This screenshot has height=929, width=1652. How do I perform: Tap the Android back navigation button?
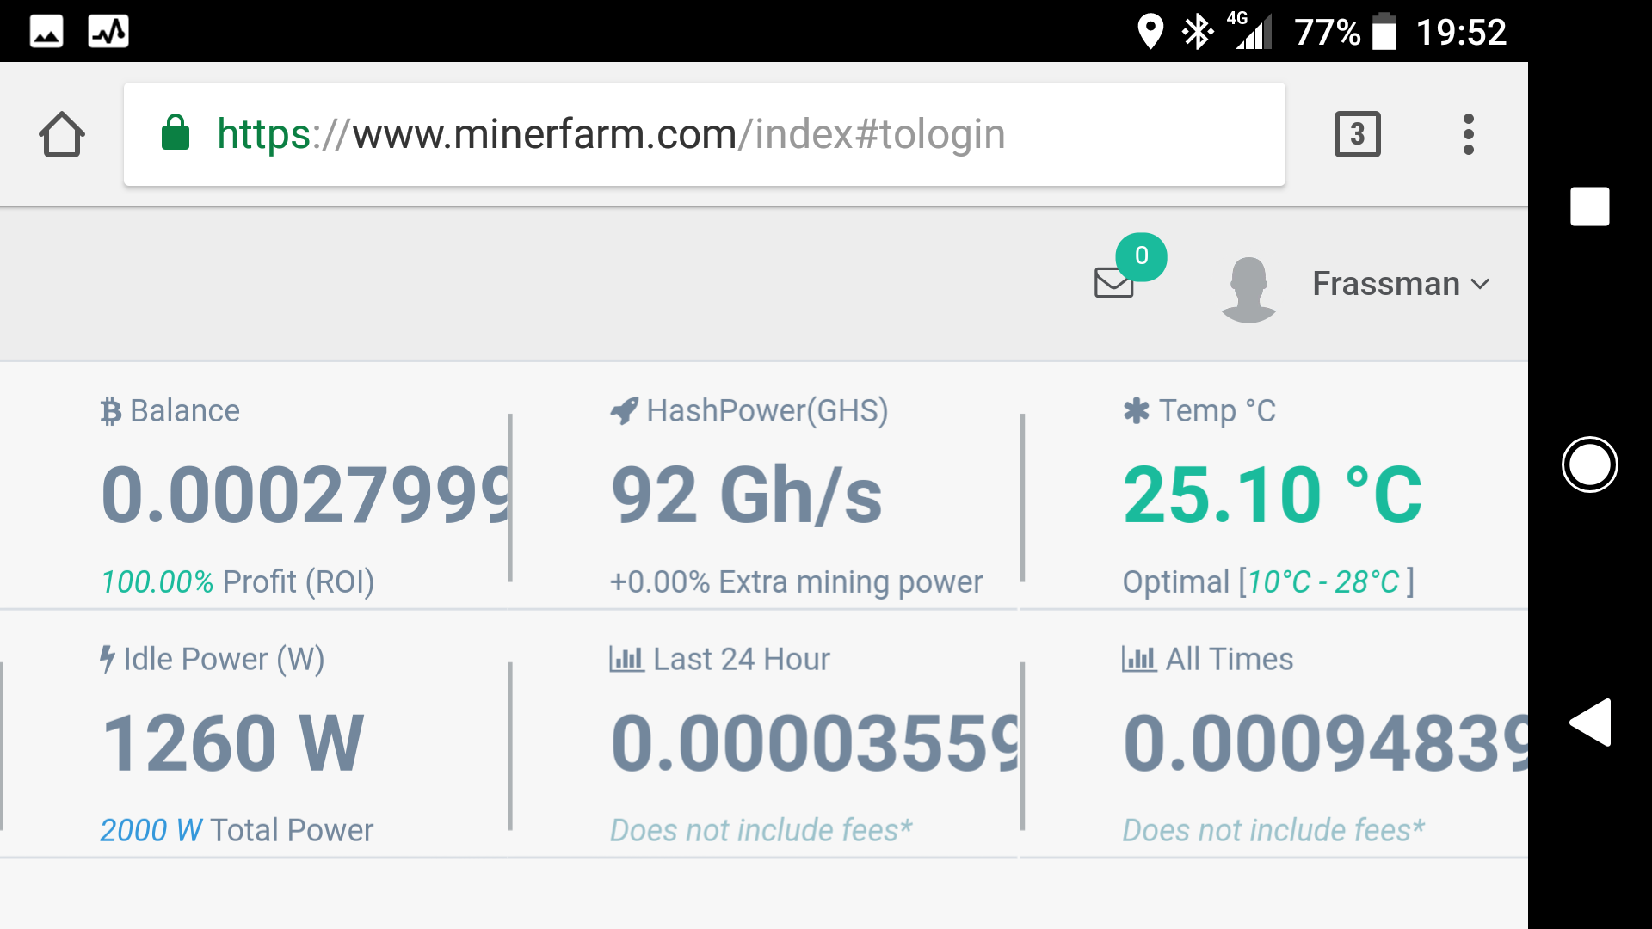coord(1590,722)
